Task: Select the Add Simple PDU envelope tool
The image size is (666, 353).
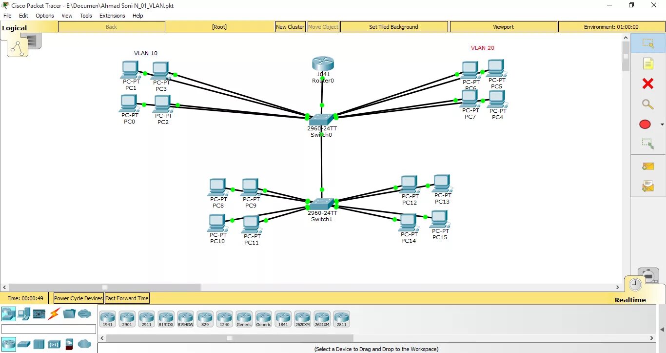Action: pyautogui.click(x=648, y=166)
